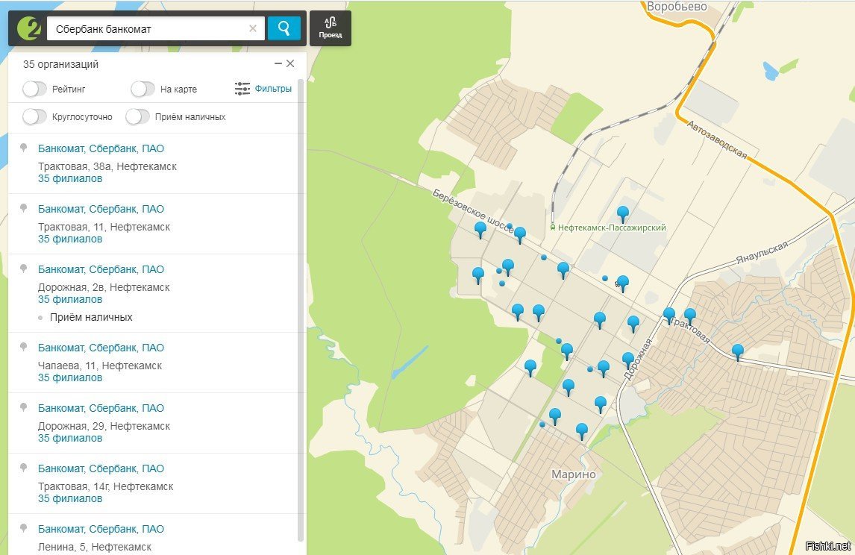Select the easternmost blue map pin on Трактовая
The height and width of the screenshot is (555, 855).
tap(738, 352)
